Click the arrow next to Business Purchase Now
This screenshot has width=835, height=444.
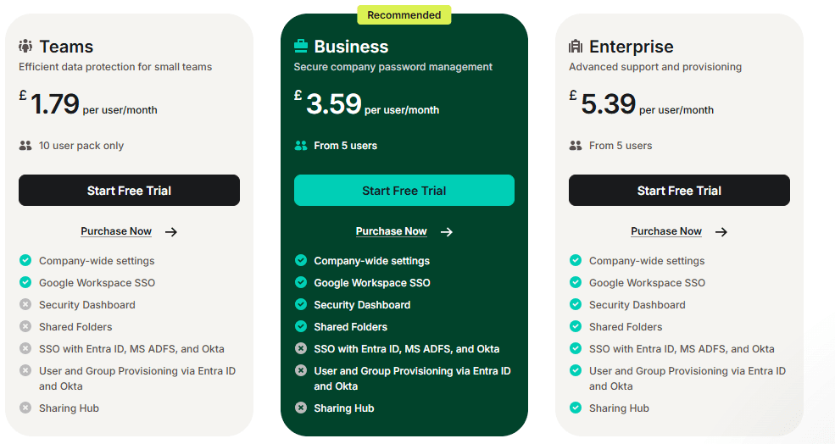[x=447, y=231]
